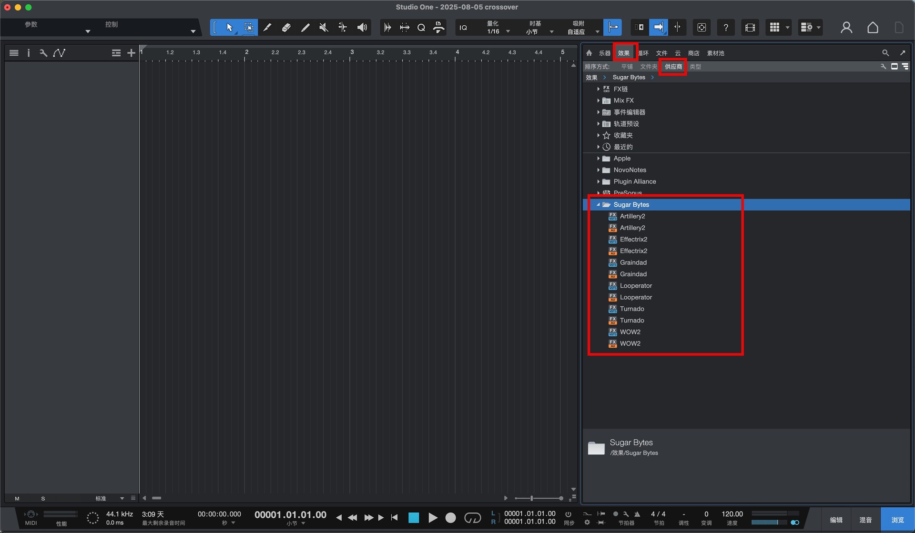Select the Split tool

267,28
